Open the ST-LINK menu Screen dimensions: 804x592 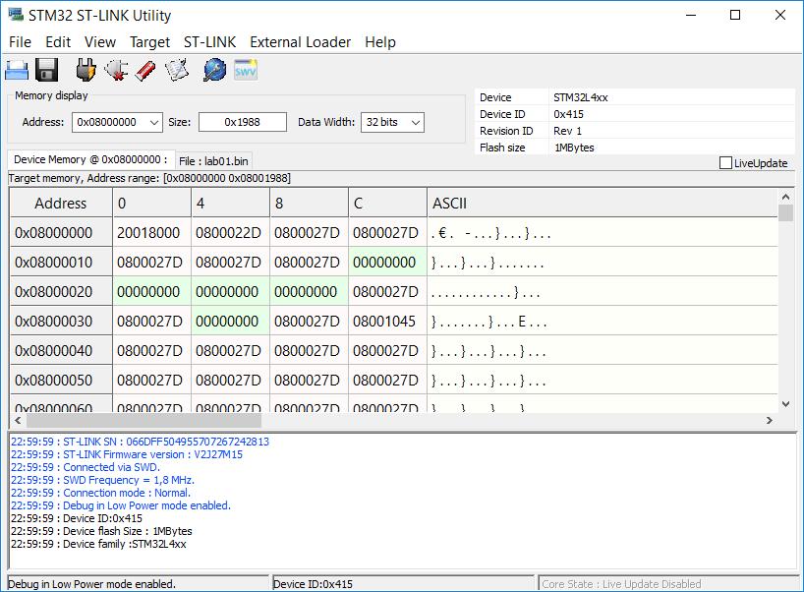[209, 42]
